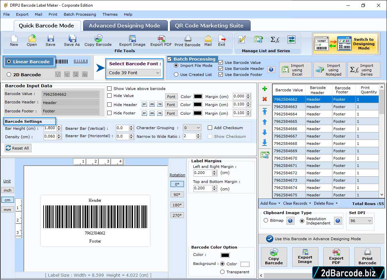Click Font button for Hide Footer row

point(171,113)
